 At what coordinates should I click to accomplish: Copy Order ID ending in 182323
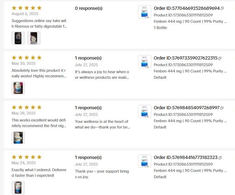(220, 158)
